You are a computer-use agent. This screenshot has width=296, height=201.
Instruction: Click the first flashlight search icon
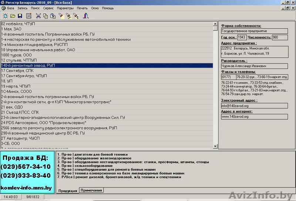(61, 16)
